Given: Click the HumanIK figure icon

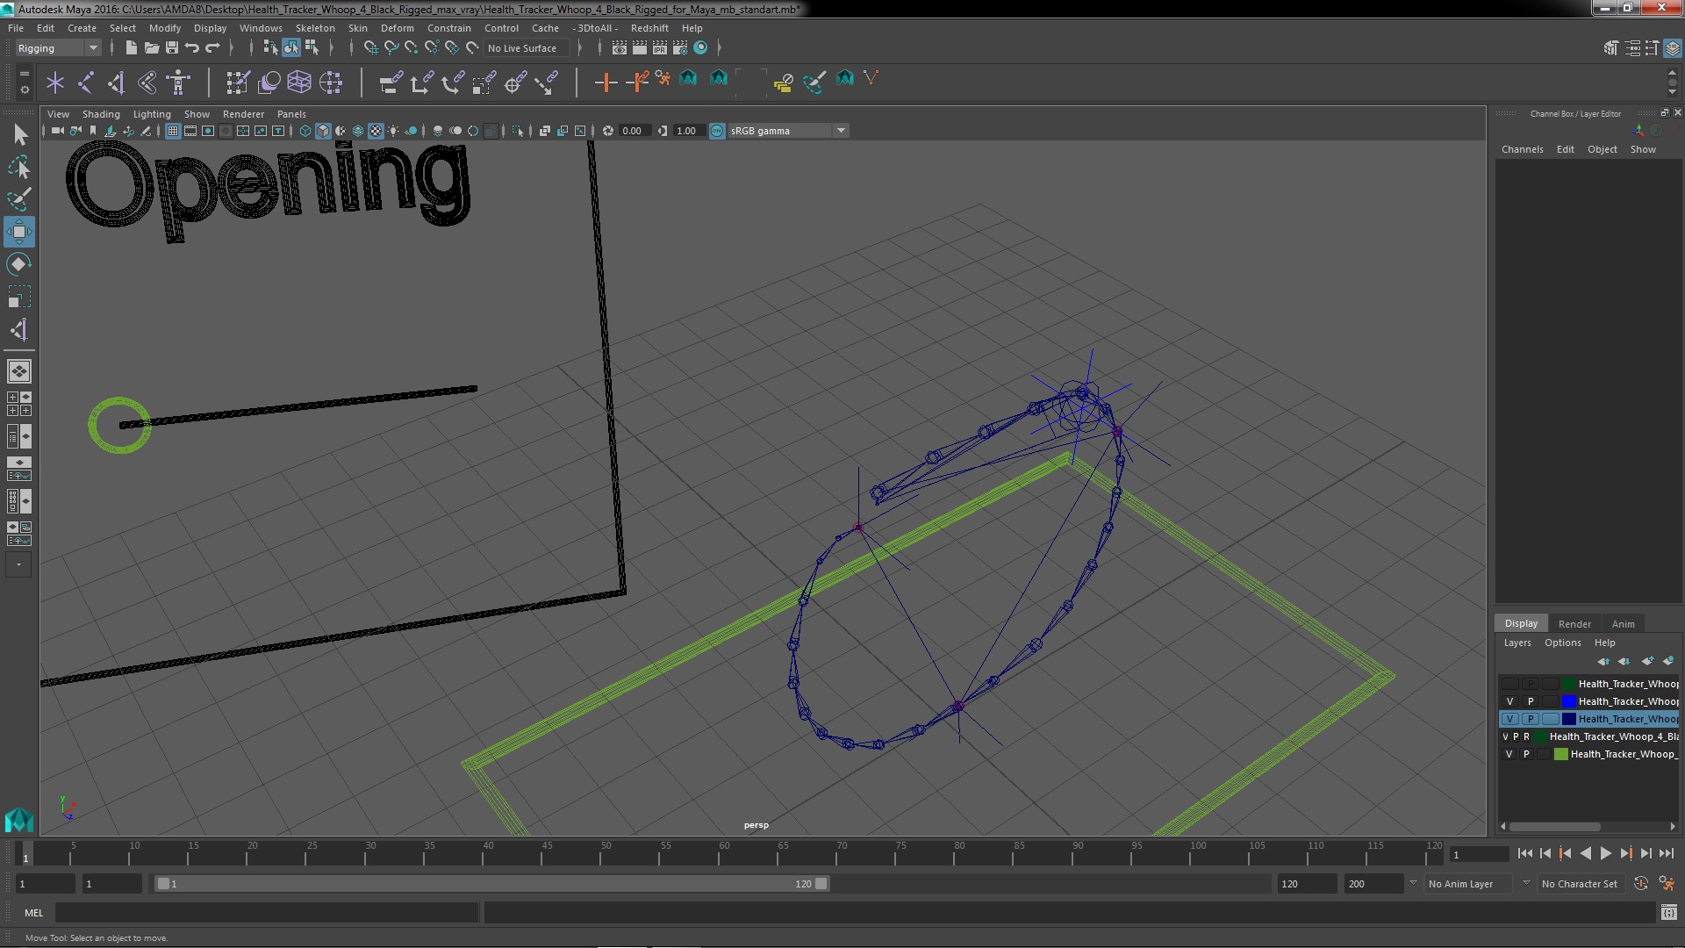Looking at the screenshot, I should click(178, 83).
